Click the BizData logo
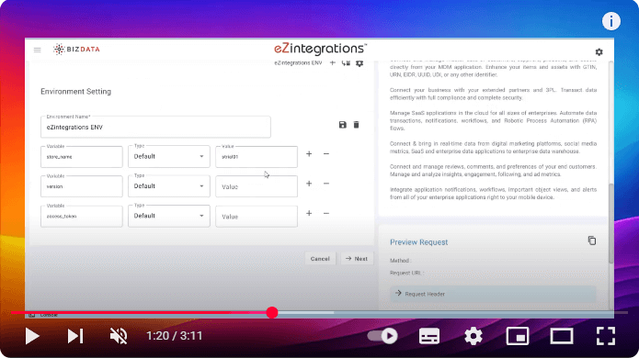Viewport: 639px width, 358px height. point(76,50)
